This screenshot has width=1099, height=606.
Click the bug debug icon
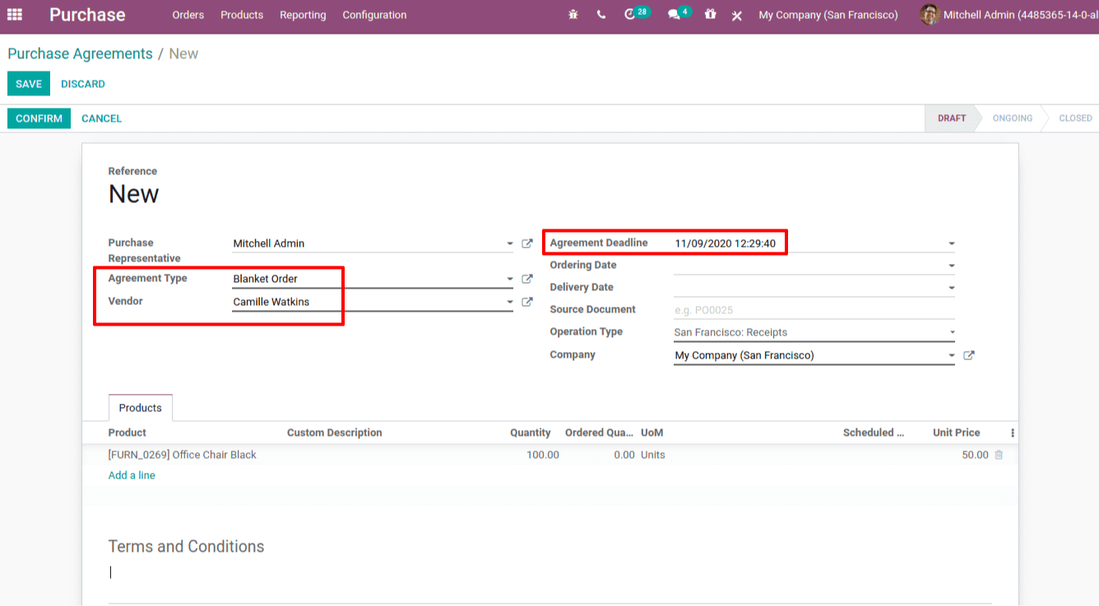point(573,15)
